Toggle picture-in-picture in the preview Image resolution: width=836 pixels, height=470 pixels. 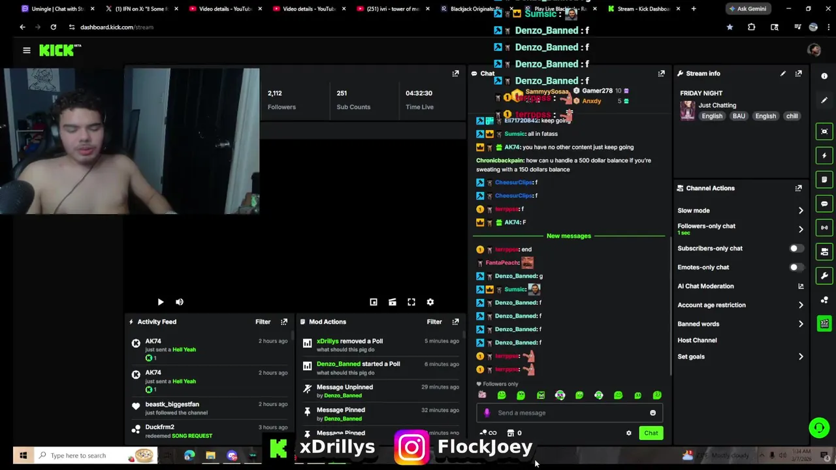click(x=374, y=302)
